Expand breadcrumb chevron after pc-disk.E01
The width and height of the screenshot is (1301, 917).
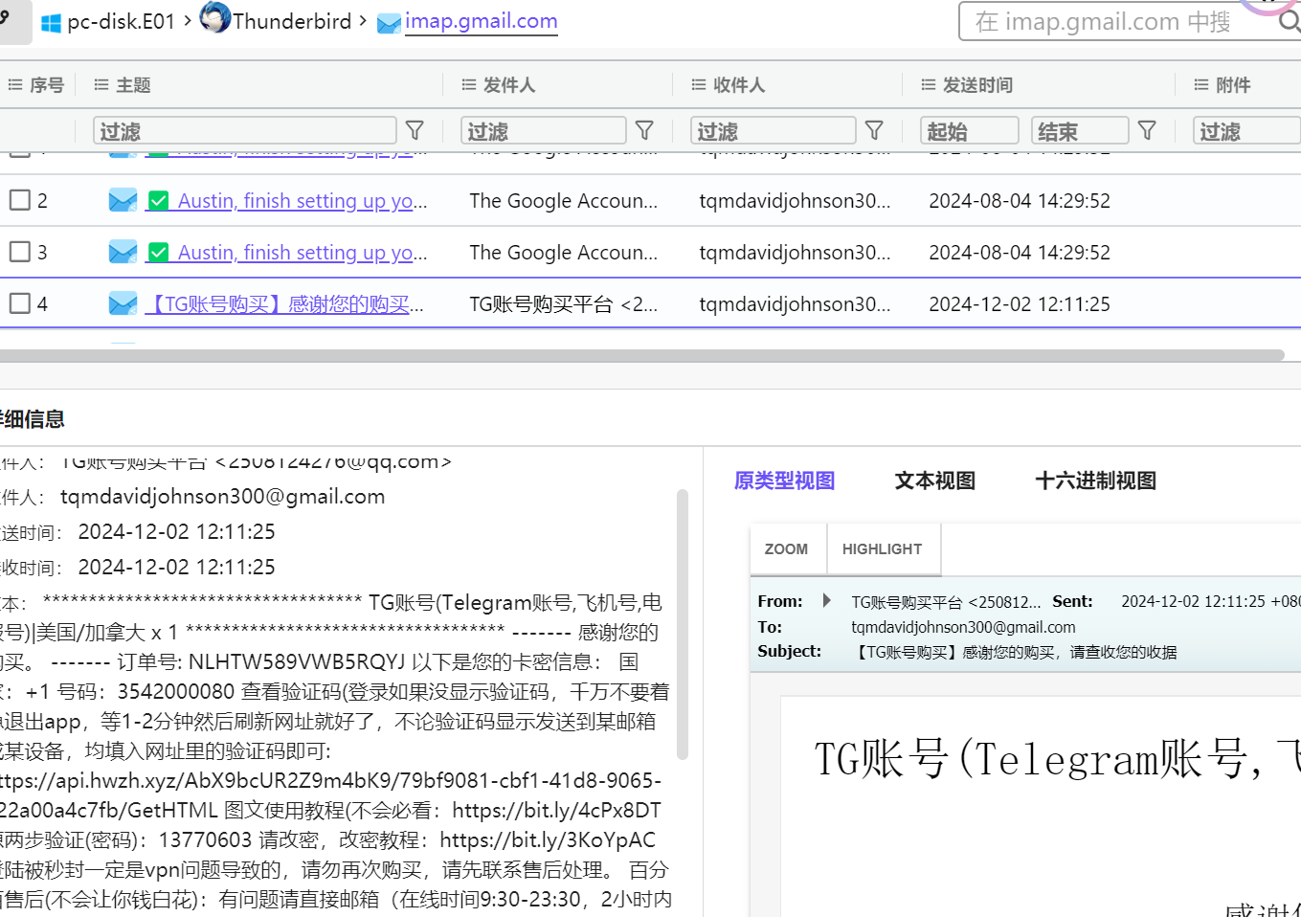tap(188, 20)
